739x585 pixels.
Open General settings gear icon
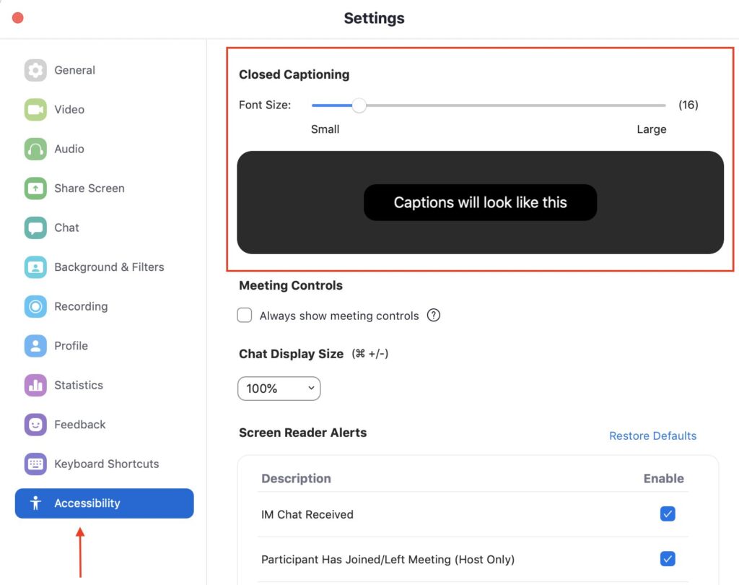(35, 70)
